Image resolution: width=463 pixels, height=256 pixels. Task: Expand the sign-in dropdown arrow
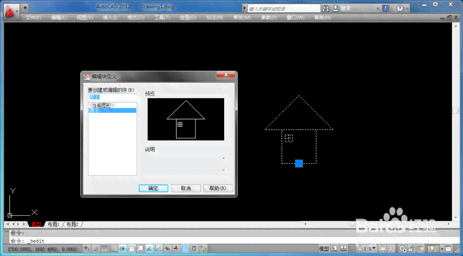(378, 8)
